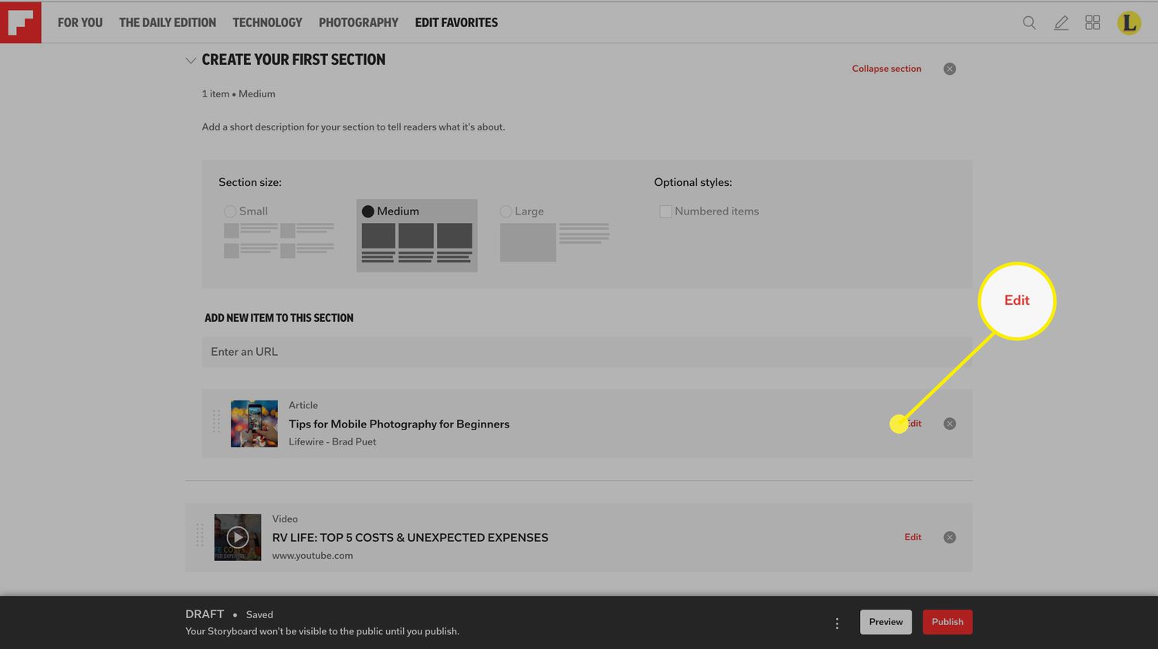
Task: Remove the RV LIFE video item
Action: pos(950,537)
